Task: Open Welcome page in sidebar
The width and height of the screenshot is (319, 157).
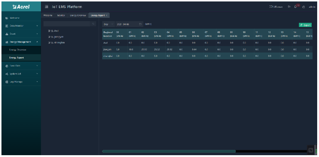Action: point(21,18)
